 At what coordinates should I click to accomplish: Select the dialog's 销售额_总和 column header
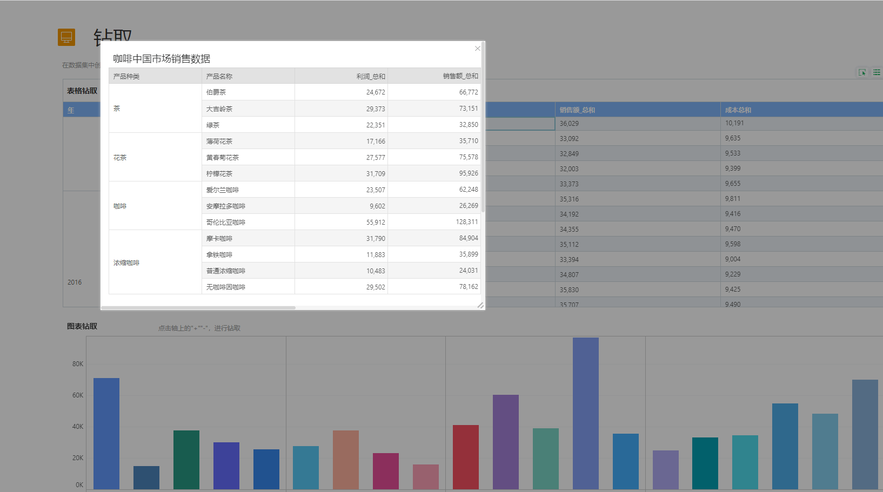coord(460,76)
